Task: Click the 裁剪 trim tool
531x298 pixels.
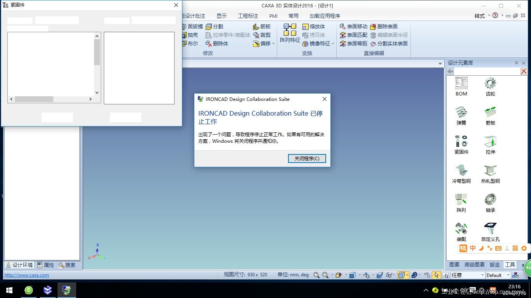Action: coord(262,35)
